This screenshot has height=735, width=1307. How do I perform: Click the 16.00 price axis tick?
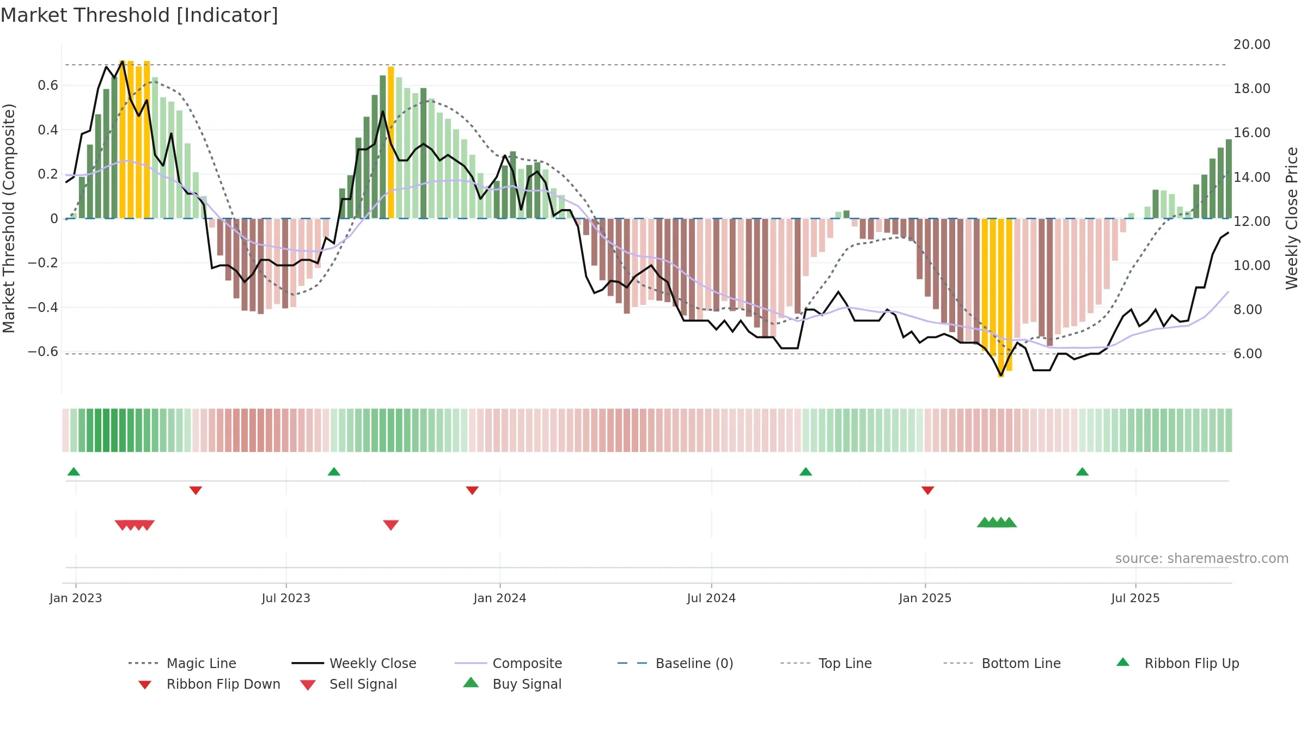1252,133
